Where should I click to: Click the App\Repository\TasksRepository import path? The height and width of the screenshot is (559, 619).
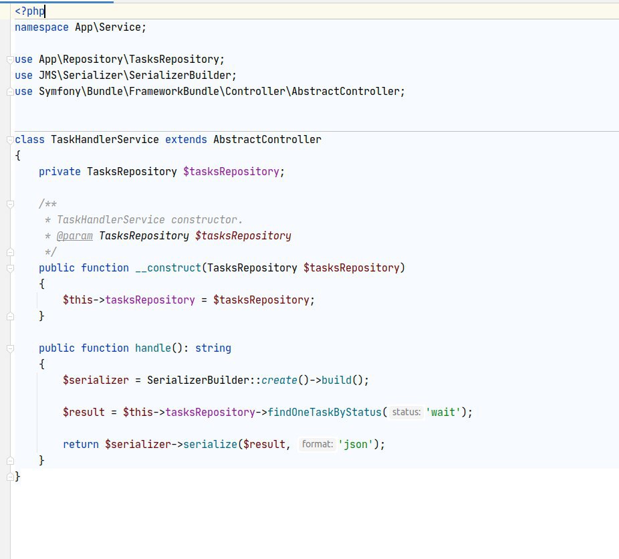click(x=129, y=60)
